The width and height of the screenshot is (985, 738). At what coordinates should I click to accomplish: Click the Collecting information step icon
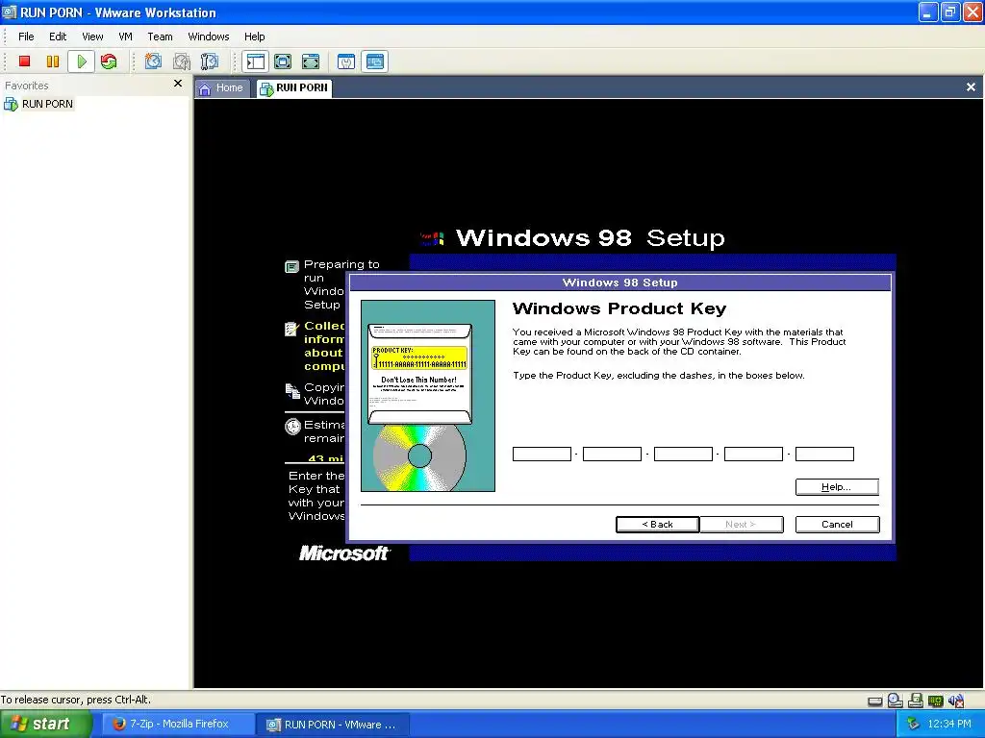click(290, 329)
